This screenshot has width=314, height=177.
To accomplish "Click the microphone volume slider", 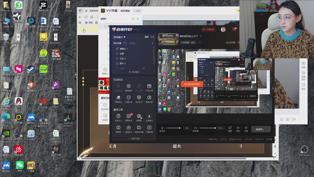I will pos(174,128).
